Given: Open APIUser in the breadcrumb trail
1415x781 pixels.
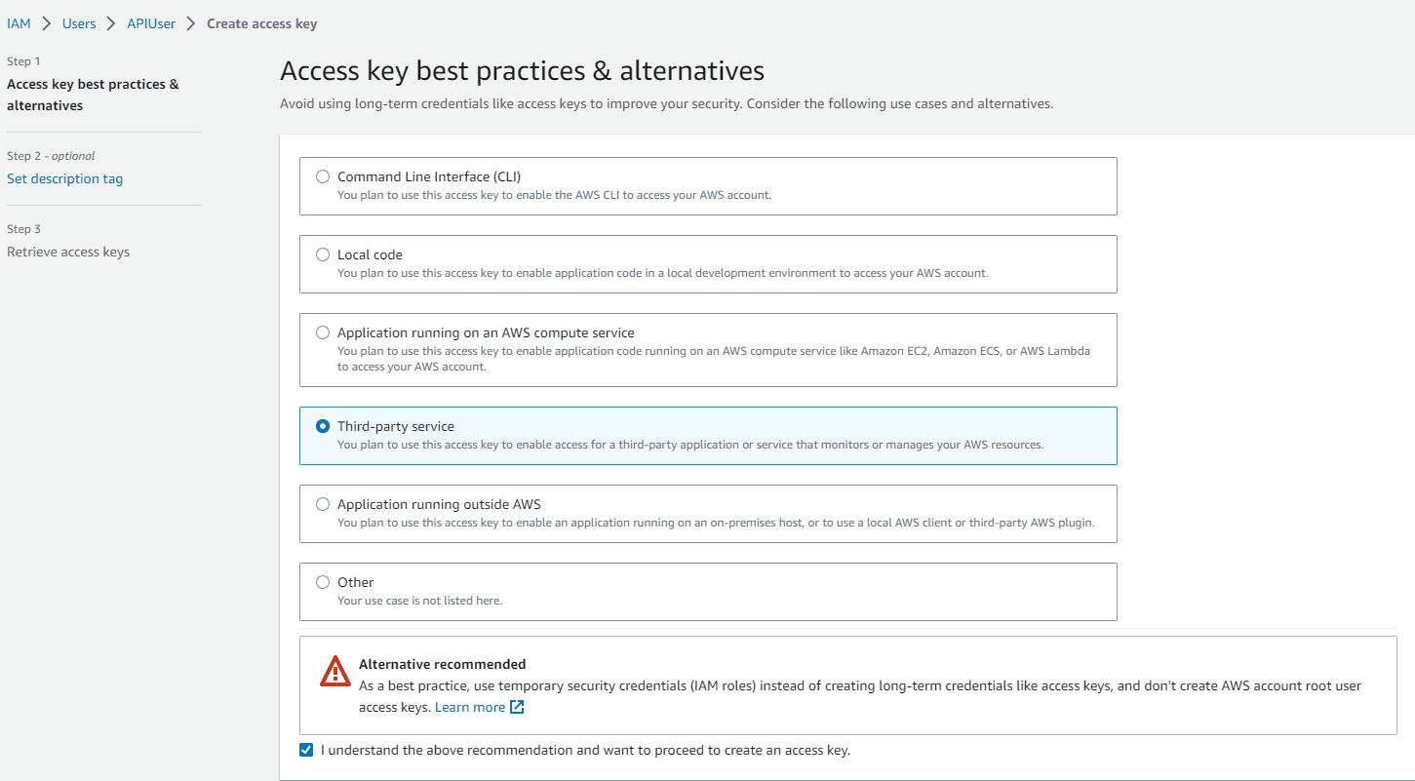Looking at the screenshot, I should click(x=151, y=23).
